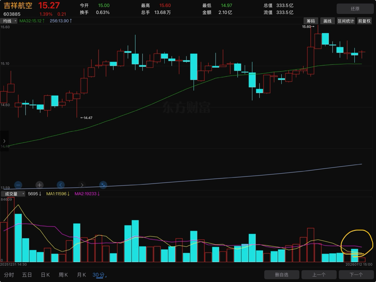
Task: Click the zoom in plus icon
Action: coord(39,185)
